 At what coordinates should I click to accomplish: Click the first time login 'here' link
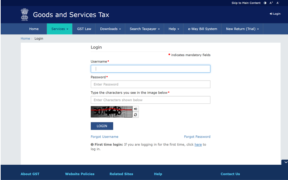(198, 145)
